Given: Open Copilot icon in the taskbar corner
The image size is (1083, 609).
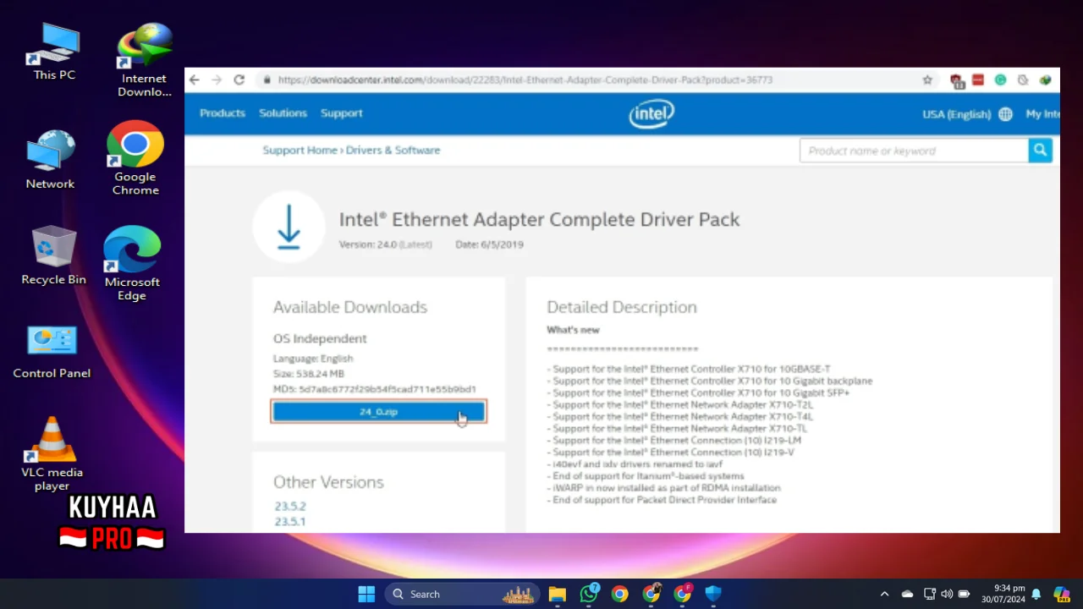Looking at the screenshot, I should click(1062, 594).
